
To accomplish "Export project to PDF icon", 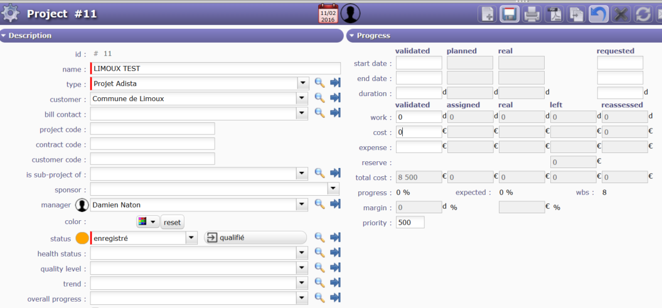I will [x=554, y=14].
